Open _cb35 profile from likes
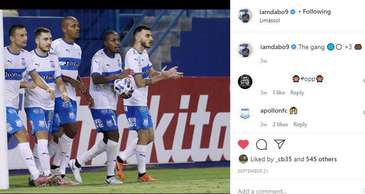Viewport: 365px width, 194px height. 283,159
